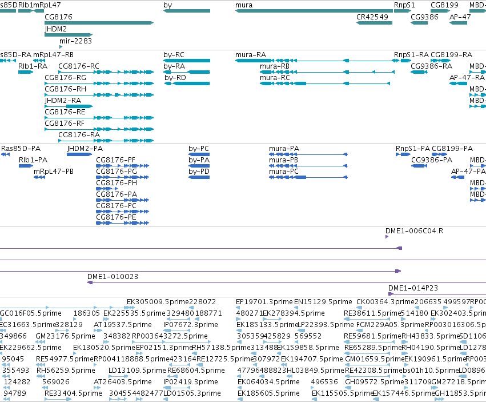Viewport: 486px width, 402px height.
Task: Select the GC016F05.5prime EST label
Action: pos(30,313)
